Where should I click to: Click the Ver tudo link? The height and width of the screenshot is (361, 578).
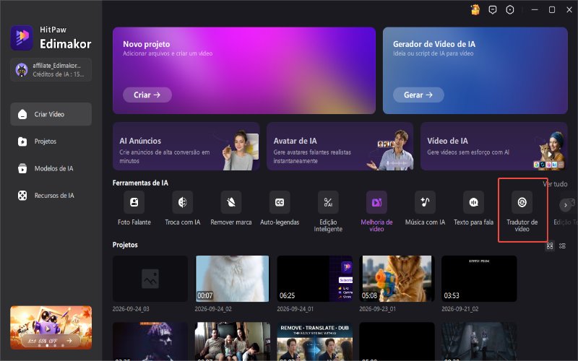coord(555,184)
